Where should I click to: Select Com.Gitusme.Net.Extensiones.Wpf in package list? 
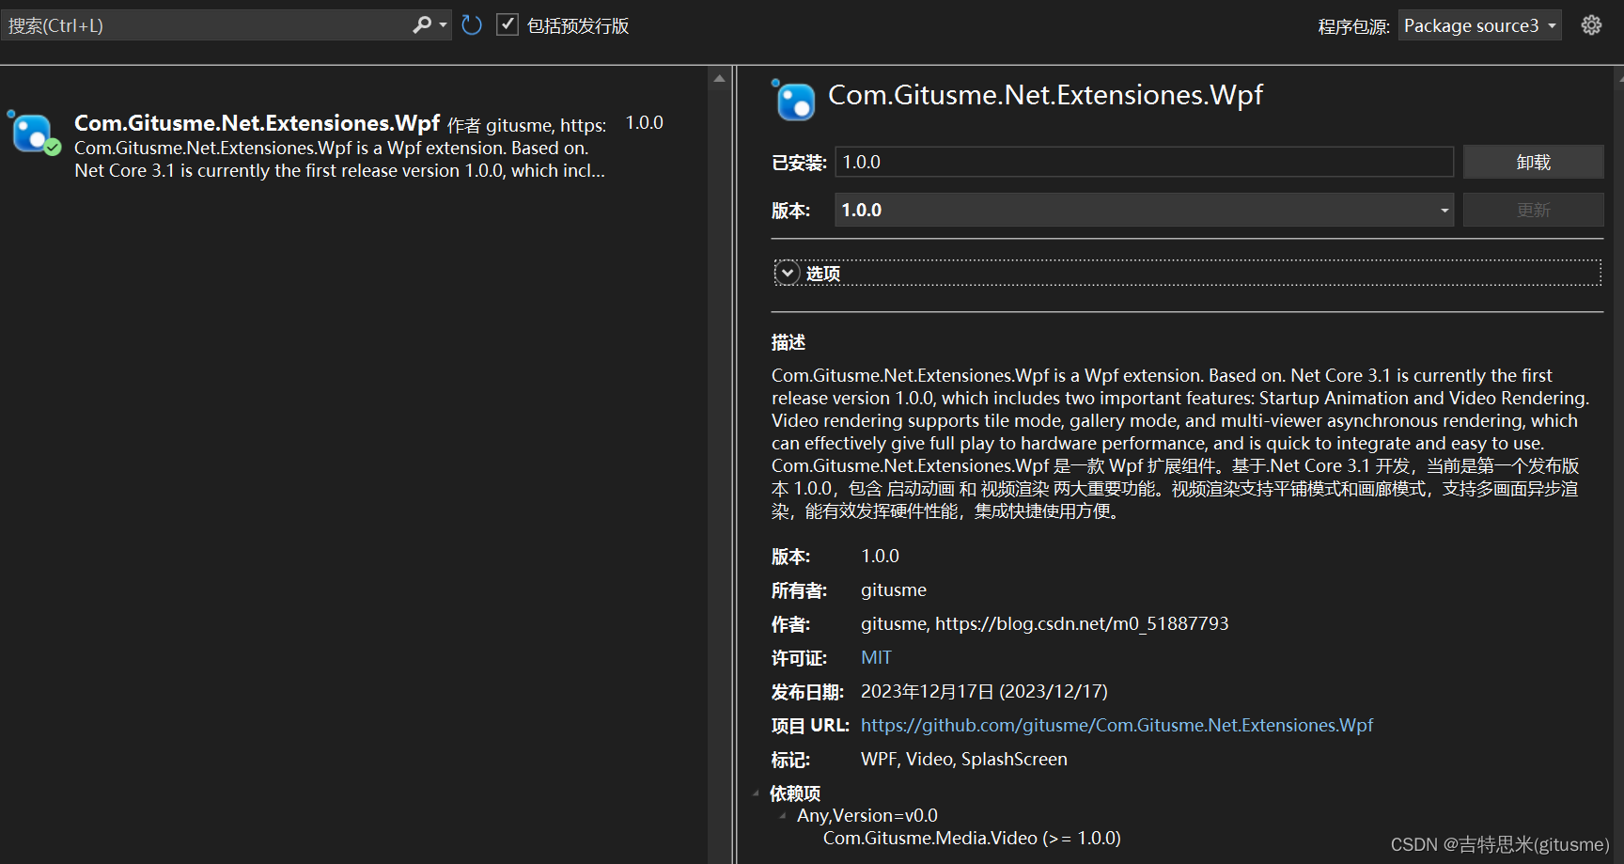tap(352, 147)
